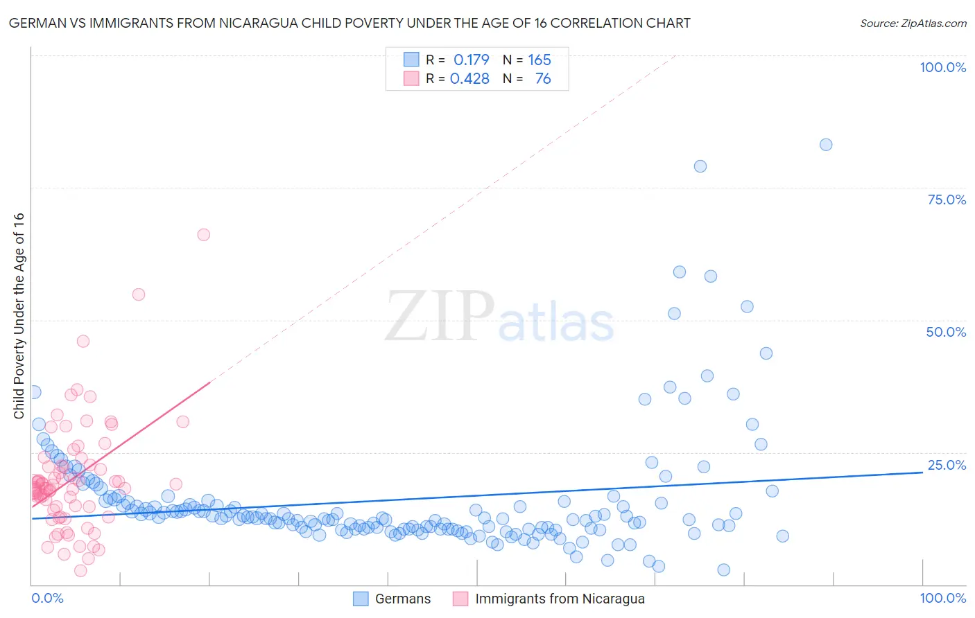Screen dimensions: 975x618
Task: Click the 100.0% x-axis label at bottom
Action: [942, 598]
